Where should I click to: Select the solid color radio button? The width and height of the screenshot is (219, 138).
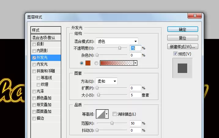tap(82, 63)
